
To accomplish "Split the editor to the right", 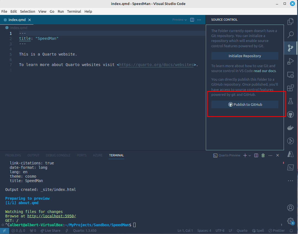I will point(192,20).
